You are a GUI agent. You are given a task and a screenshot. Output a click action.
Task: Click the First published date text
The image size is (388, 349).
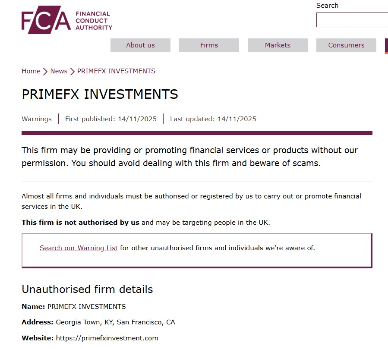(111, 119)
